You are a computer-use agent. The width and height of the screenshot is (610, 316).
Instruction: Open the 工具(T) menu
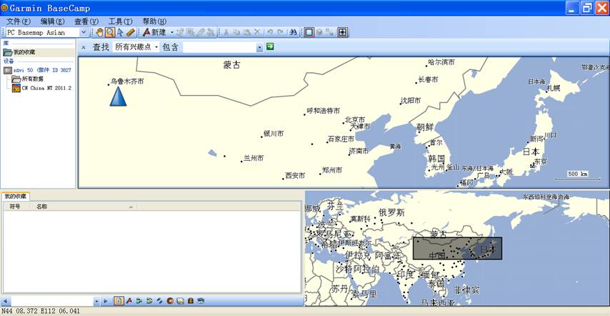point(119,21)
